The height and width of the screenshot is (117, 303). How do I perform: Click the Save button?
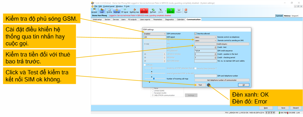[283, 108]
